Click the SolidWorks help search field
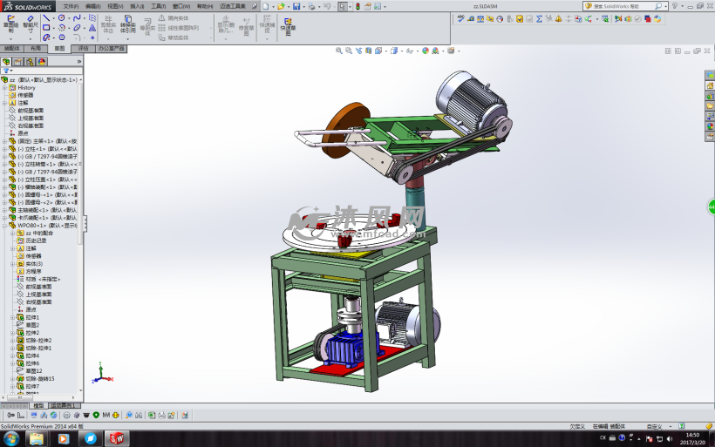The height and width of the screenshot is (447, 715). point(623,6)
